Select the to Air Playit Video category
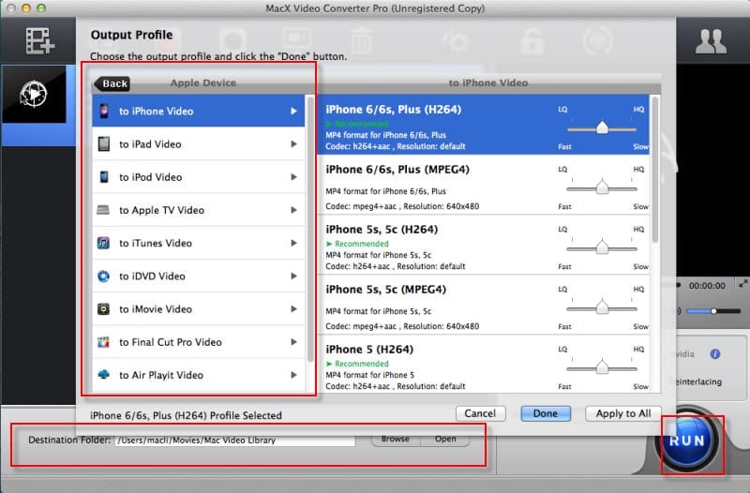The image size is (750, 493). click(x=199, y=375)
